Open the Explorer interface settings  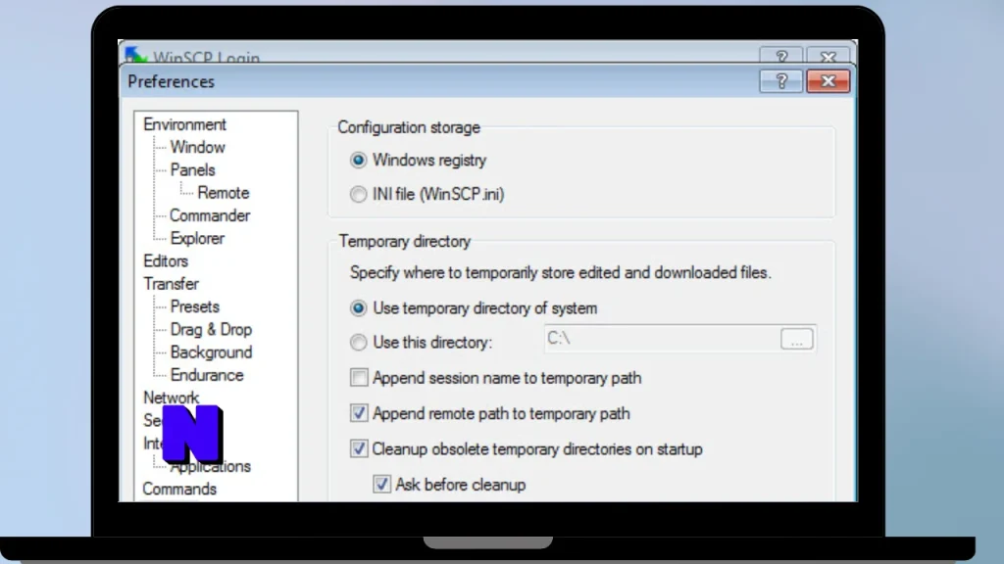pyautogui.click(x=197, y=239)
